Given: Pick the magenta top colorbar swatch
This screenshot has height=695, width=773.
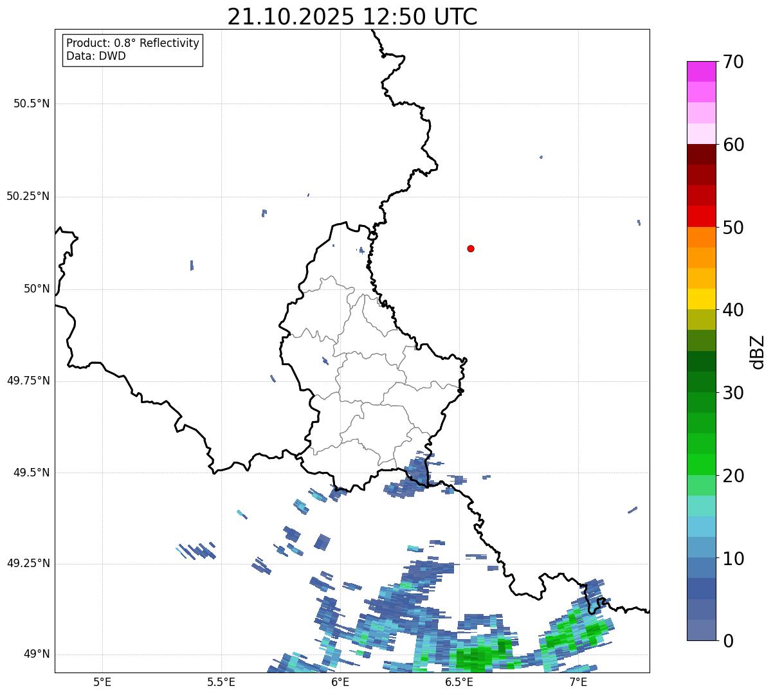Looking at the screenshot, I should [x=701, y=71].
